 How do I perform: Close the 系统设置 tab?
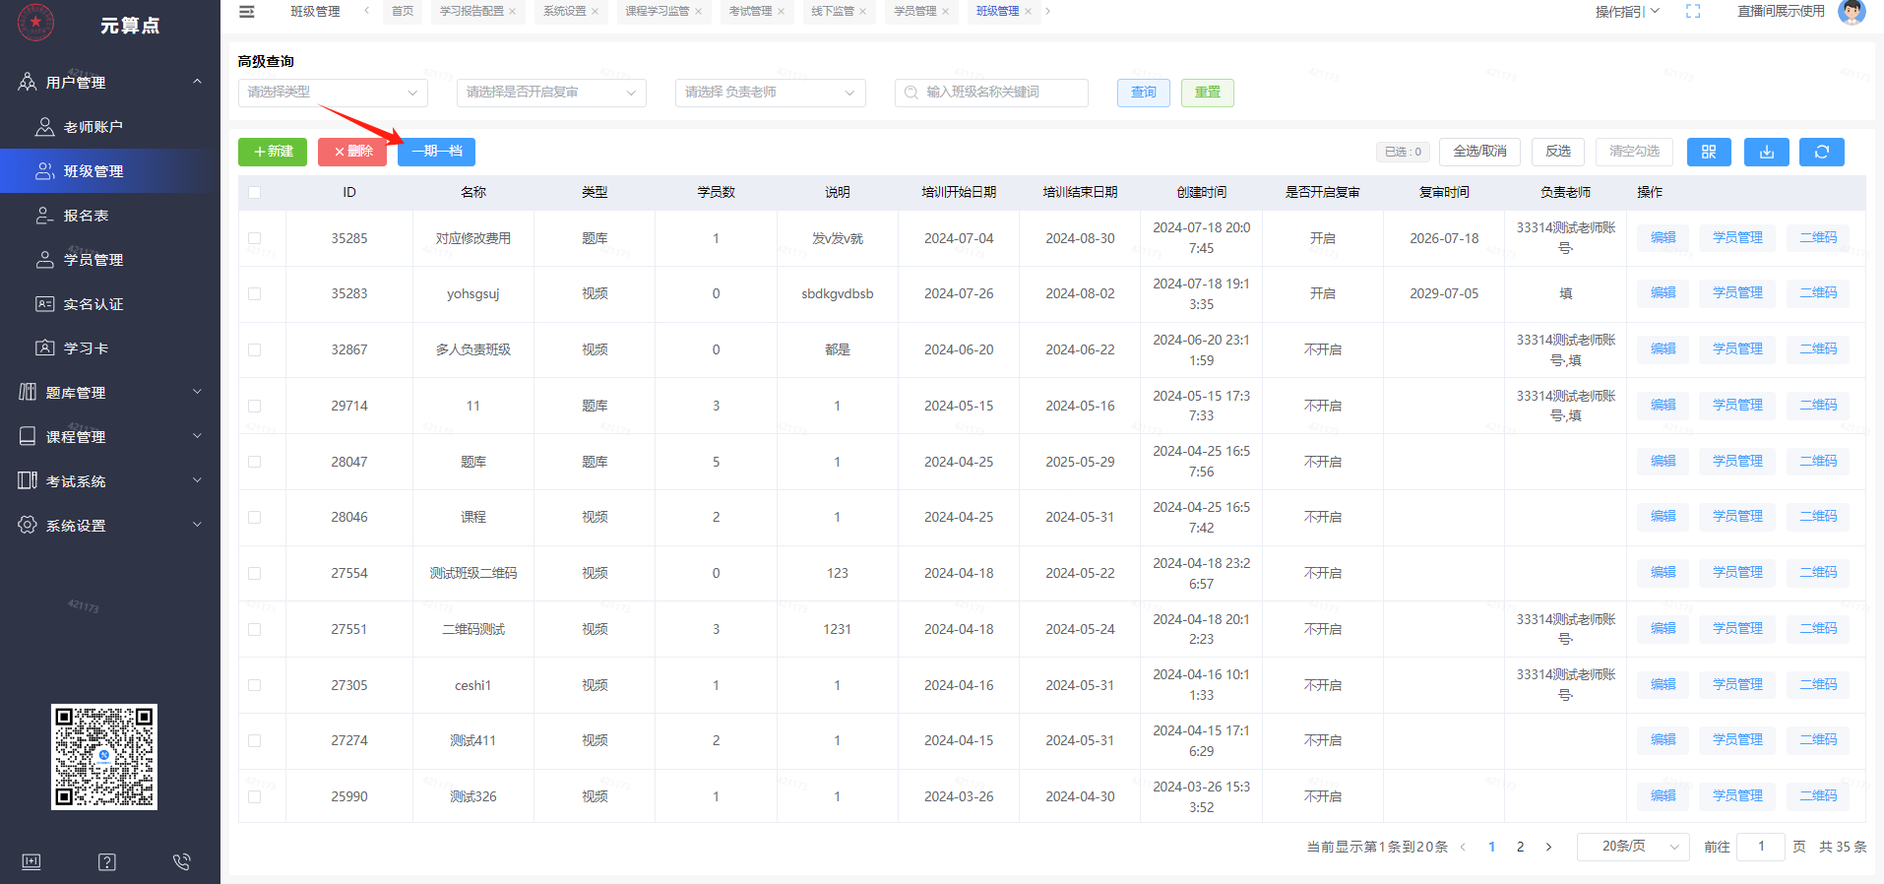(595, 12)
